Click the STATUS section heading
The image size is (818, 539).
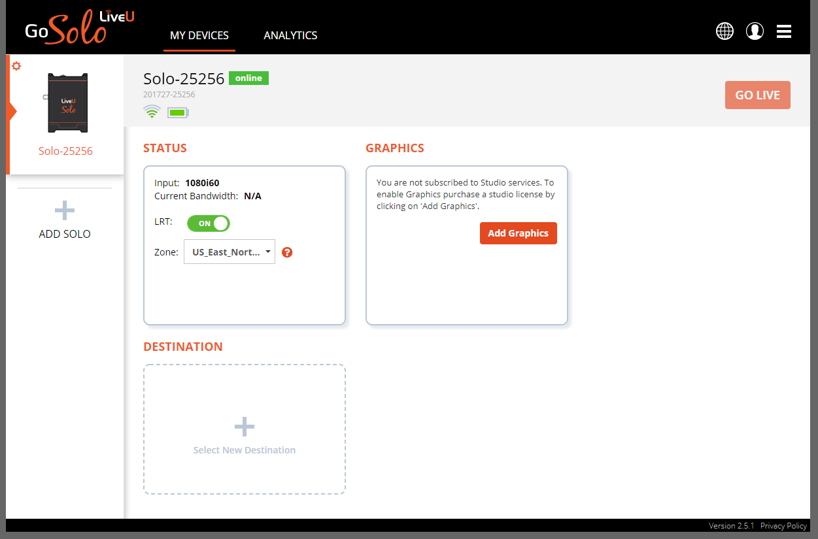(x=165, y=148)
